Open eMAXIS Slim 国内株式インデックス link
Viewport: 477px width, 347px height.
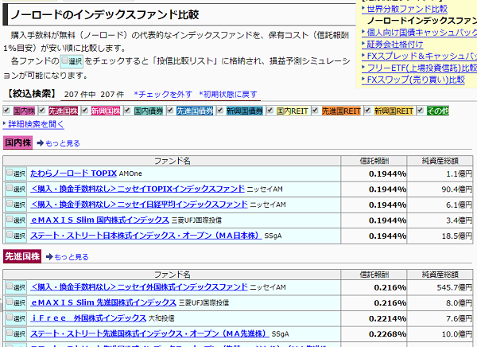tap(100, 220)
